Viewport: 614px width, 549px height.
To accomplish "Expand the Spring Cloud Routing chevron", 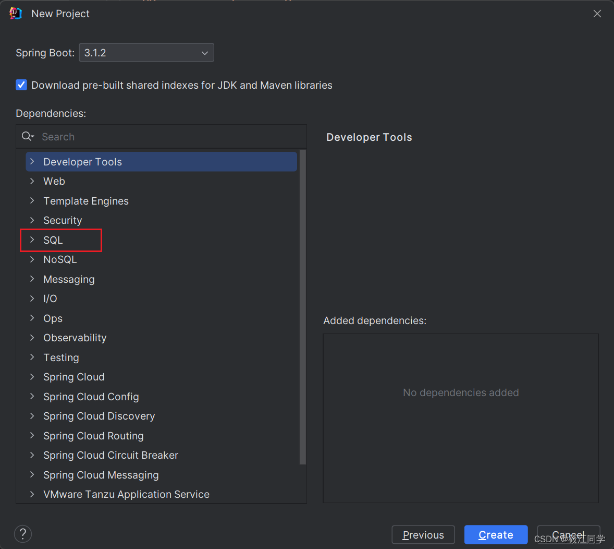I will pyautogui.click(x=32, y=436).
